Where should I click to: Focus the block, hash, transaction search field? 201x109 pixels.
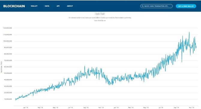[x=156, y=6]
